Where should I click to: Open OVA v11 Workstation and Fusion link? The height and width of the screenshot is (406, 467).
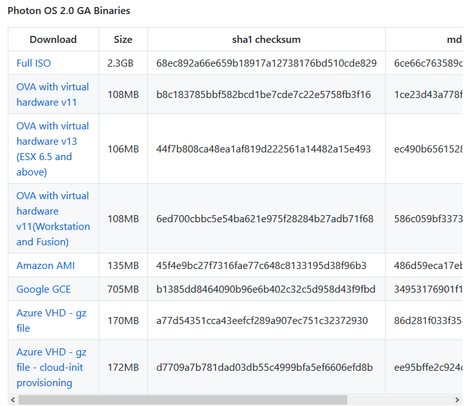point(53,219)
